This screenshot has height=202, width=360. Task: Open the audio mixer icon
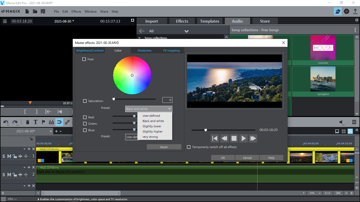(354, 122)
